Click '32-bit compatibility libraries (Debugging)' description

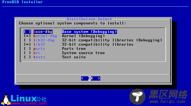112,40
